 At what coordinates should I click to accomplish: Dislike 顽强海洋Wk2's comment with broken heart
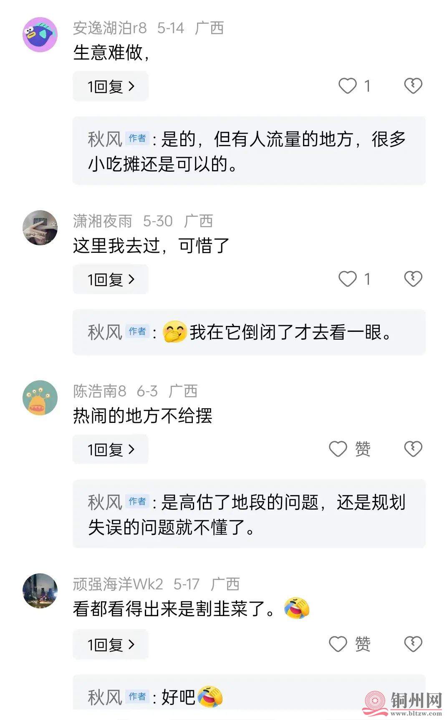[413, 644]
